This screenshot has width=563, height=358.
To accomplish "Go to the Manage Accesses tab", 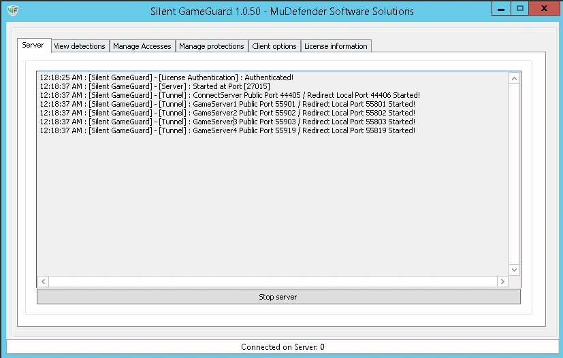I will (x=142, y=46).
